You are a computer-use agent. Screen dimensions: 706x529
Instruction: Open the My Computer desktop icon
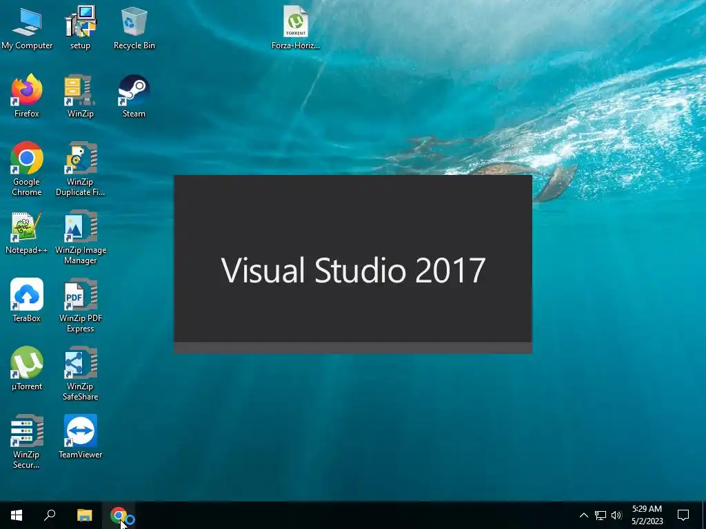27,28
